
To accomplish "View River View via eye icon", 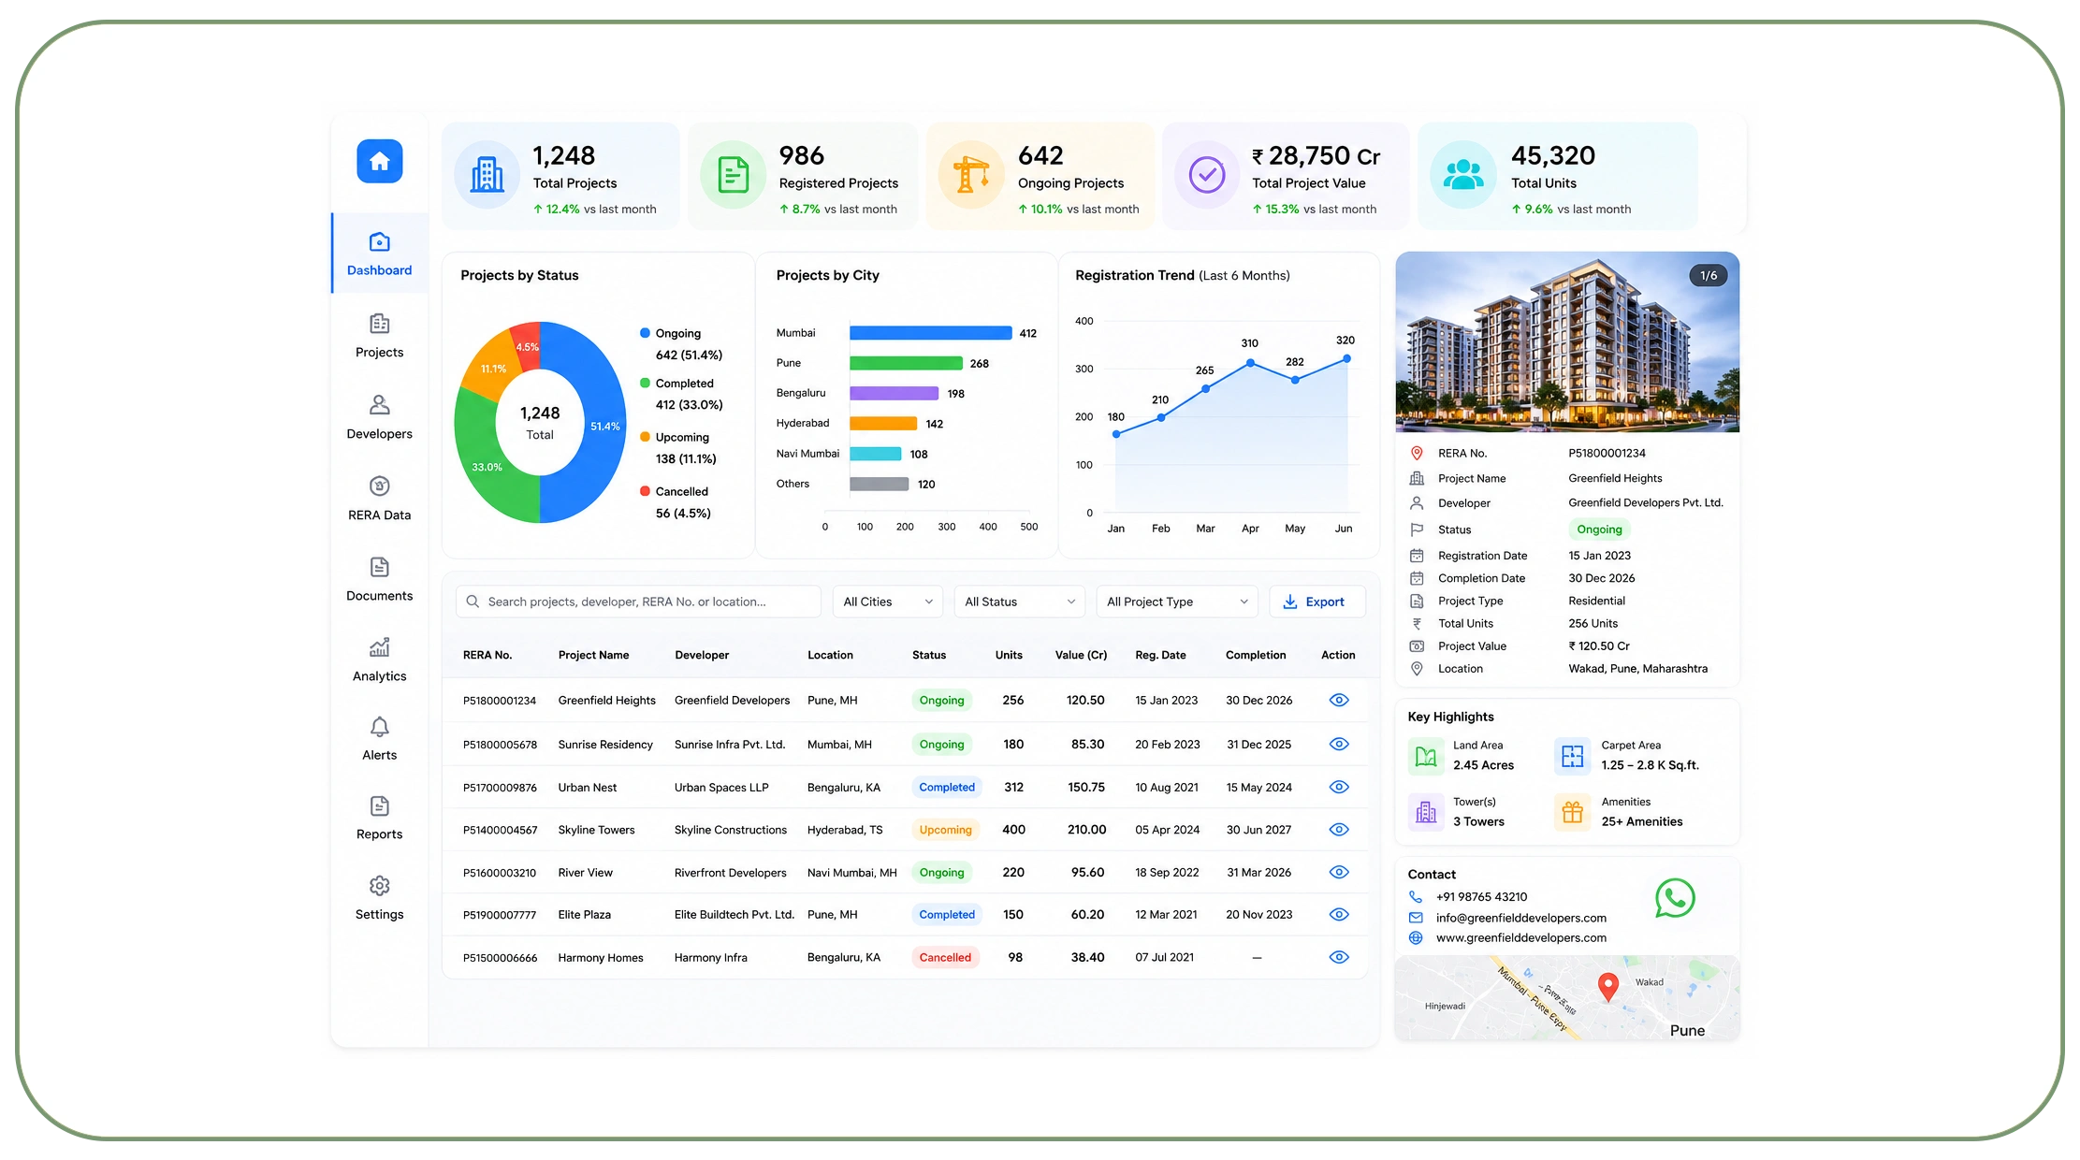I will click(1339, 872).
